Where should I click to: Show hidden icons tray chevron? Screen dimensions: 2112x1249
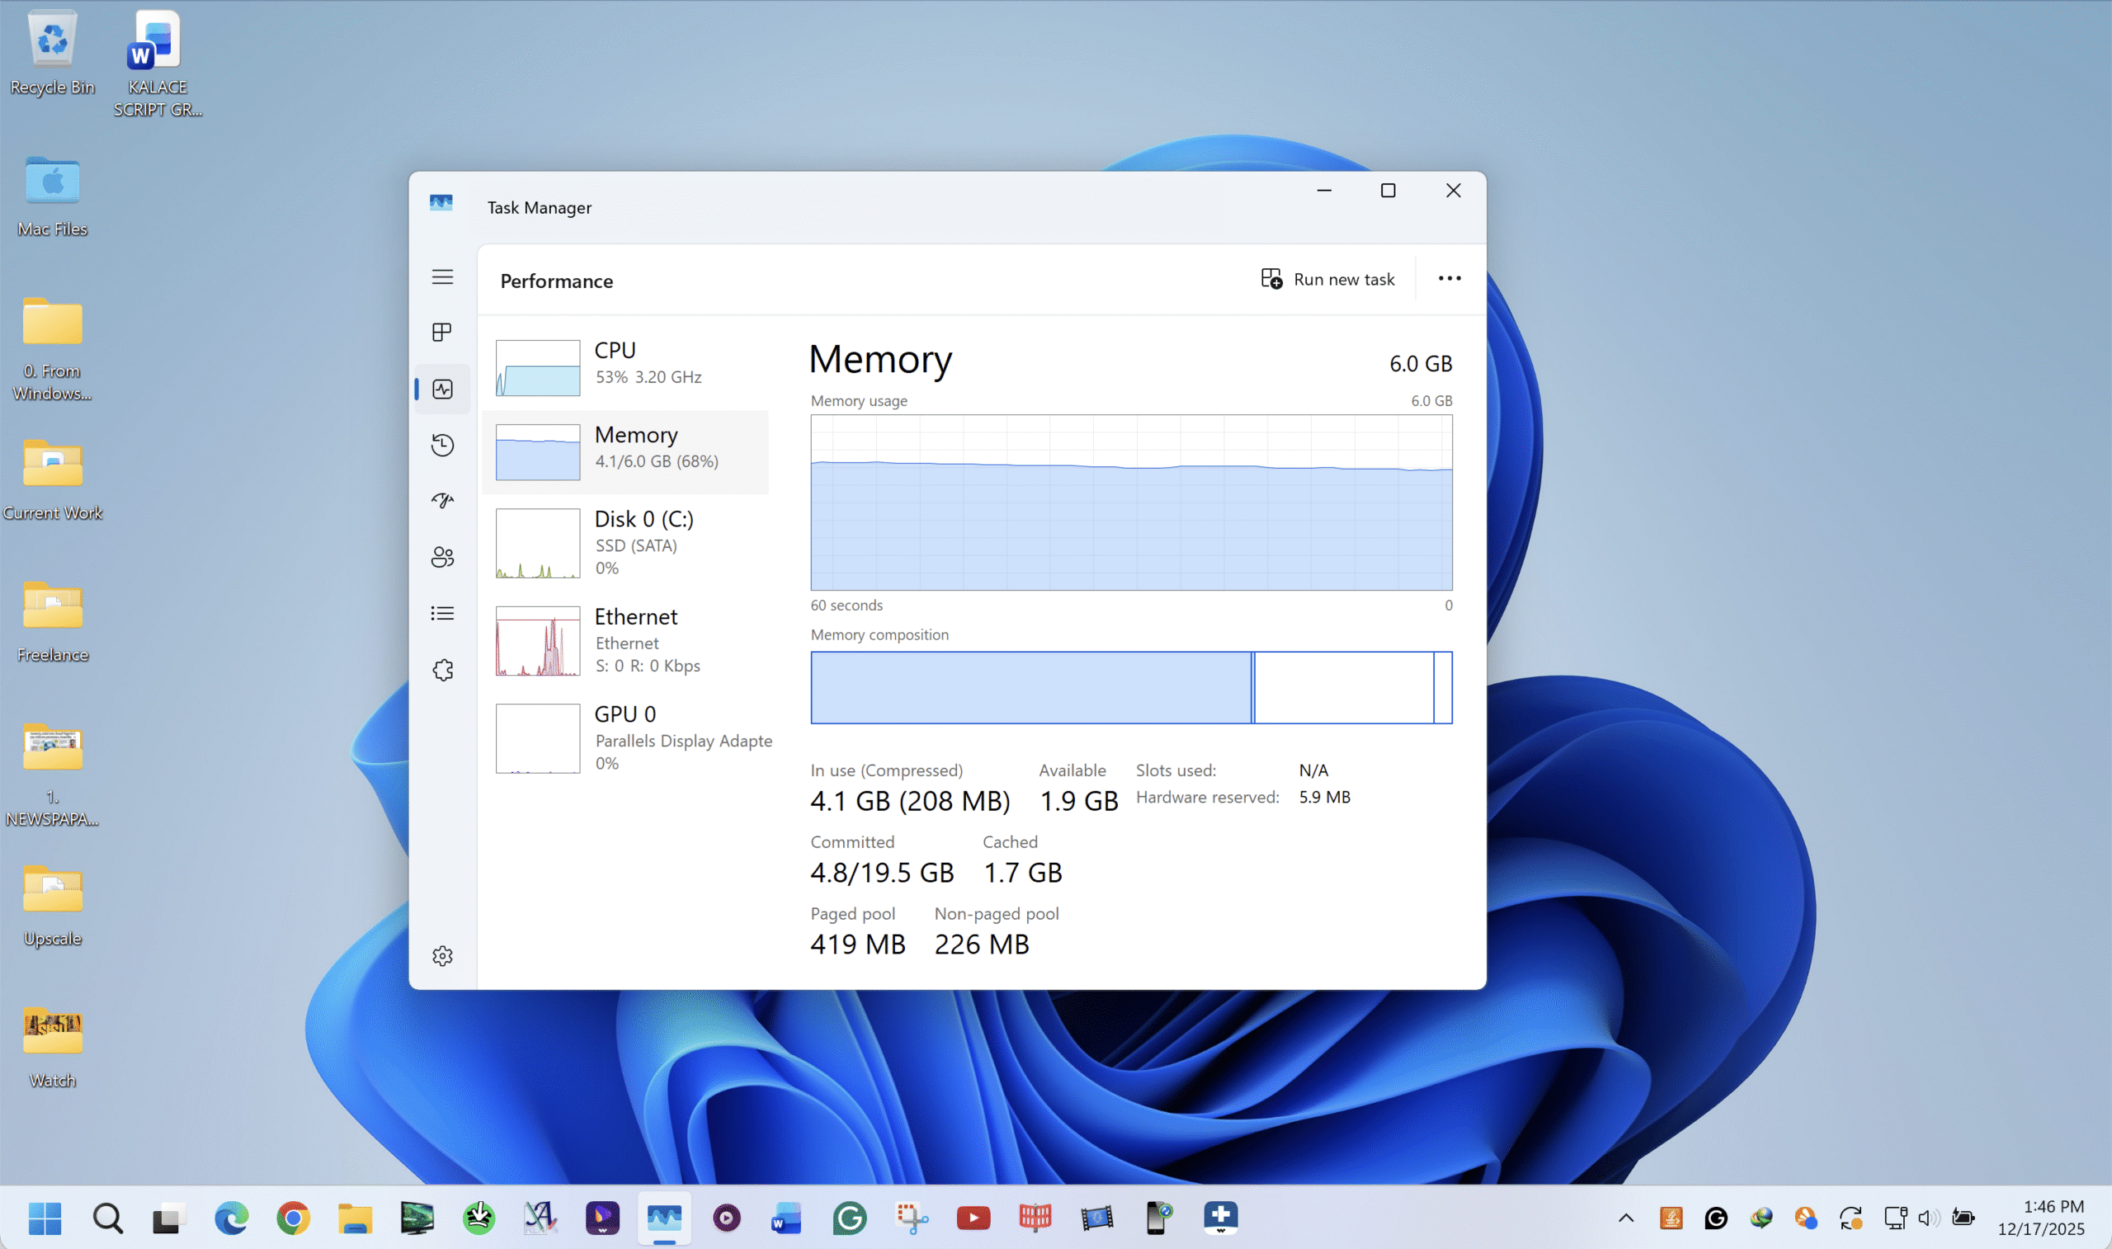pyautogui.click(x=1625, y=1218)
